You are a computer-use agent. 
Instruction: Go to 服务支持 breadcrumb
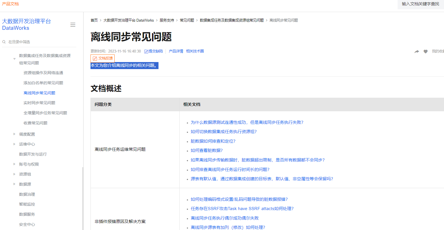(x=167, y=20)
